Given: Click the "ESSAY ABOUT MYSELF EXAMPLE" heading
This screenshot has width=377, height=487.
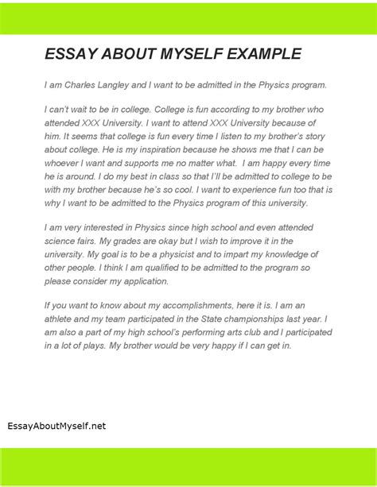Looking at the screenshot, I should pyautogui.click(x=173, y=54).
